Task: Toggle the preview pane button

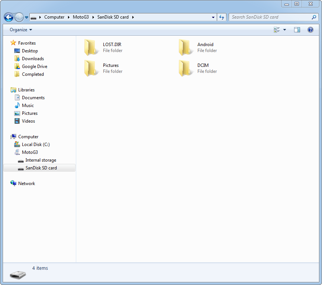Action: point(297,30)
